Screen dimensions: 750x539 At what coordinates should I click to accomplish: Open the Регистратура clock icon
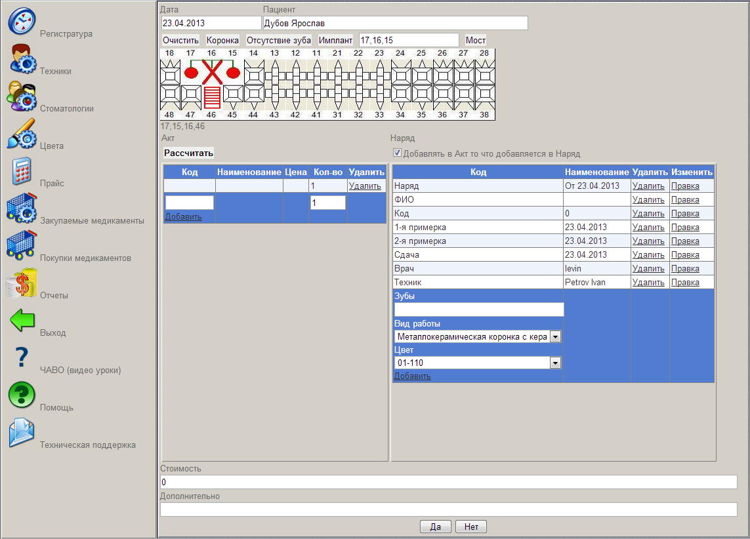click(x=22, y=22)
